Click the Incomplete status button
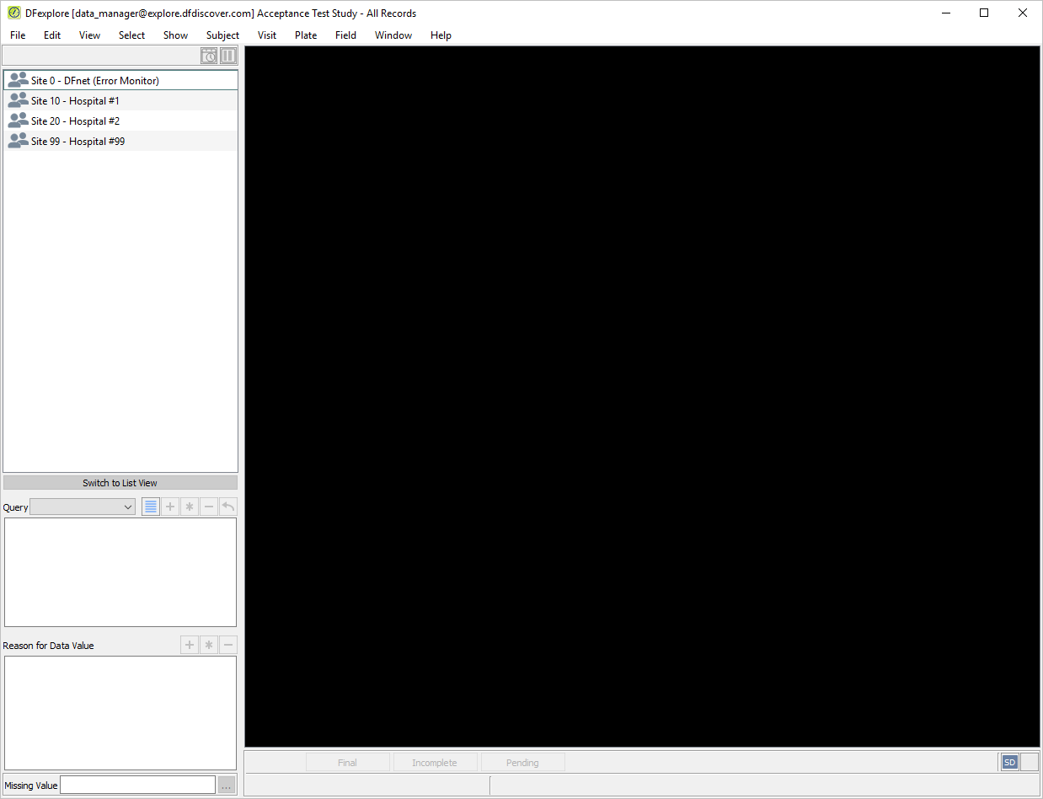1043x799 pixels. (x=435, y=762)
